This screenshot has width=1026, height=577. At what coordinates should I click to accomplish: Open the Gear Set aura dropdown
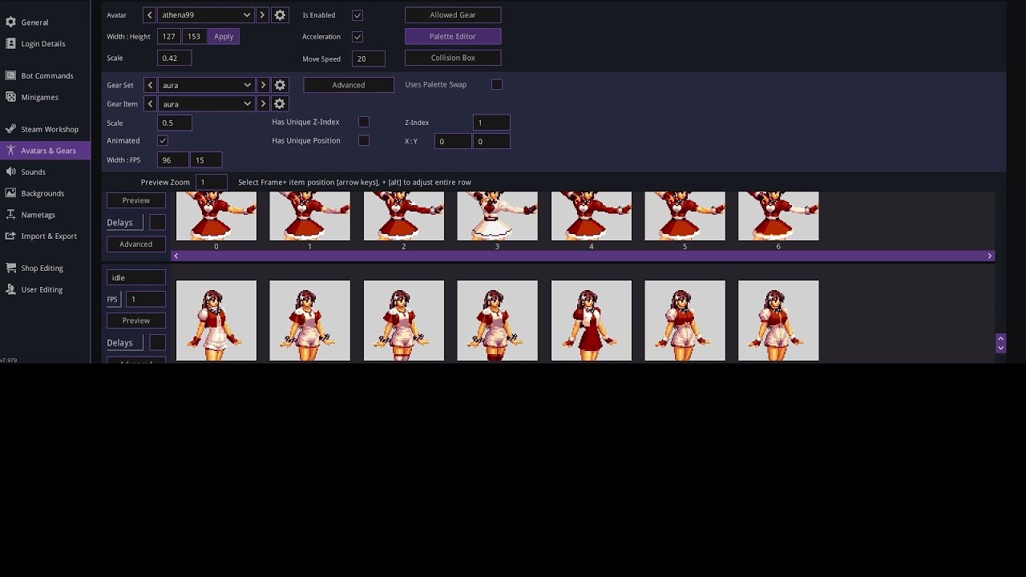pyautogui.click(x=206, y=85)
